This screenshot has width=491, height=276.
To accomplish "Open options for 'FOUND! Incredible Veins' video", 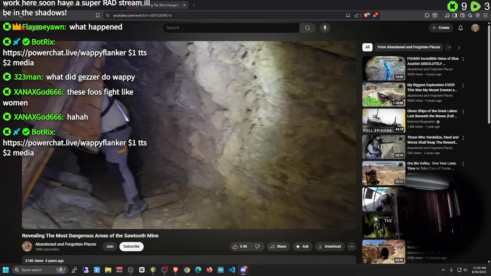I will 463,59.
